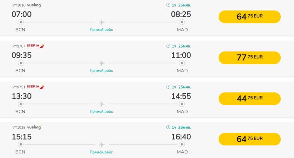Click the airplane icon on the 15:15 flight
Screen dimensions: 294x158
click(101, 145)
